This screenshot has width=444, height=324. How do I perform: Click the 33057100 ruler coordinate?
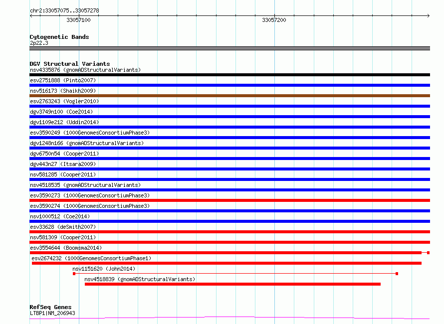pyautogui.click(x=78, y=20)
